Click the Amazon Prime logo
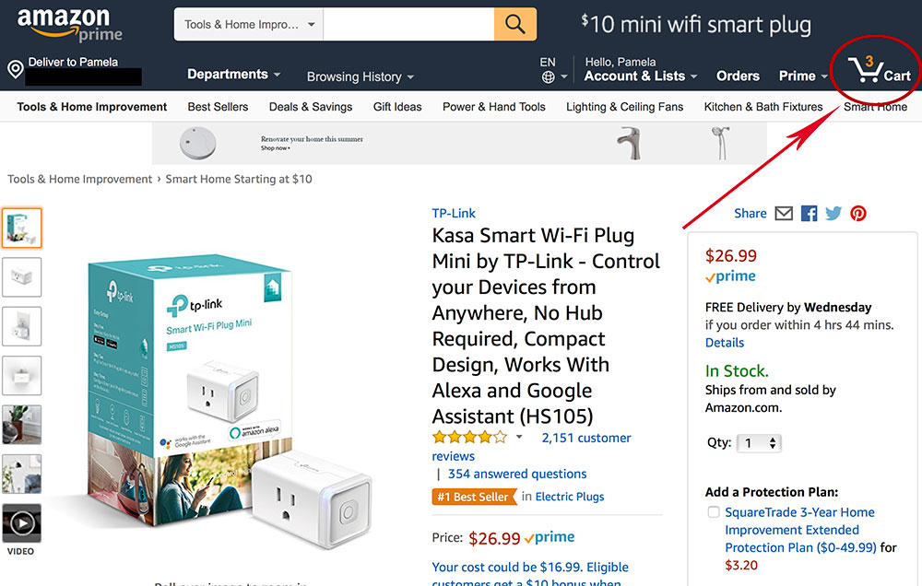This screenshot has height=586, width=922. coord(65,23)
